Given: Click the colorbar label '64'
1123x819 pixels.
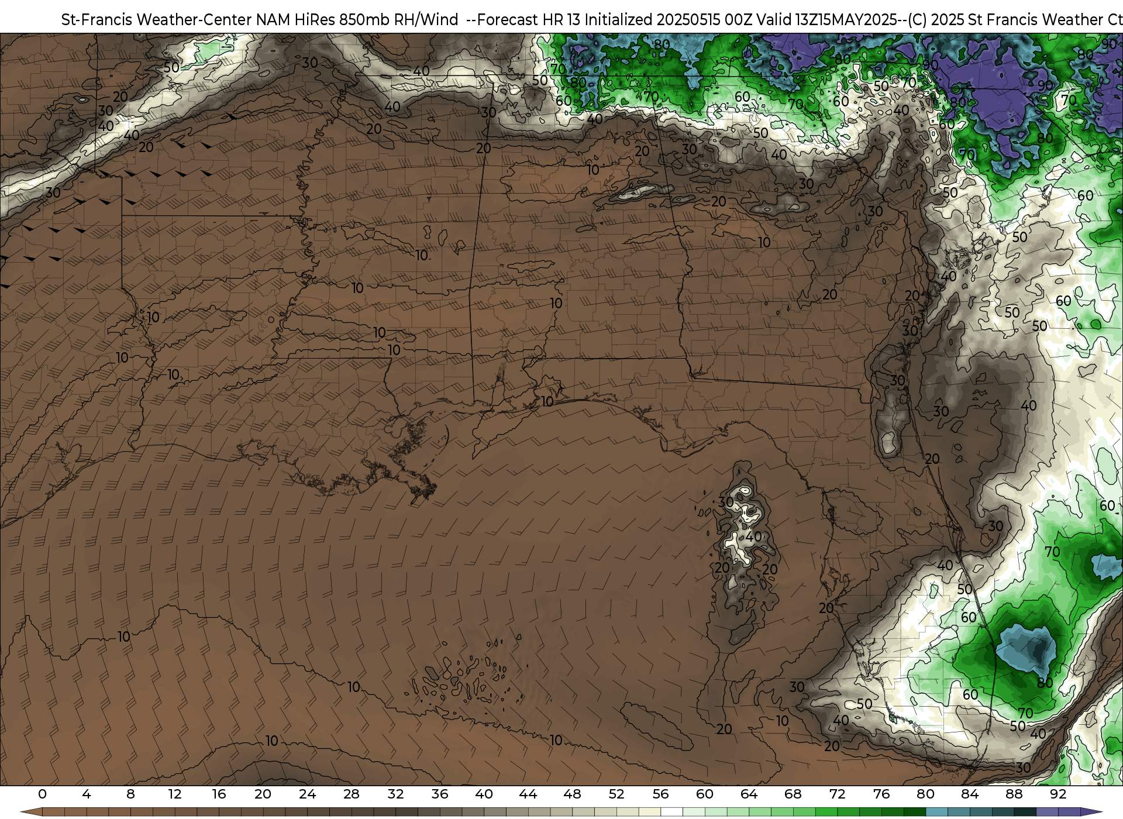Looking at the screenshot, I should (749, 794).
